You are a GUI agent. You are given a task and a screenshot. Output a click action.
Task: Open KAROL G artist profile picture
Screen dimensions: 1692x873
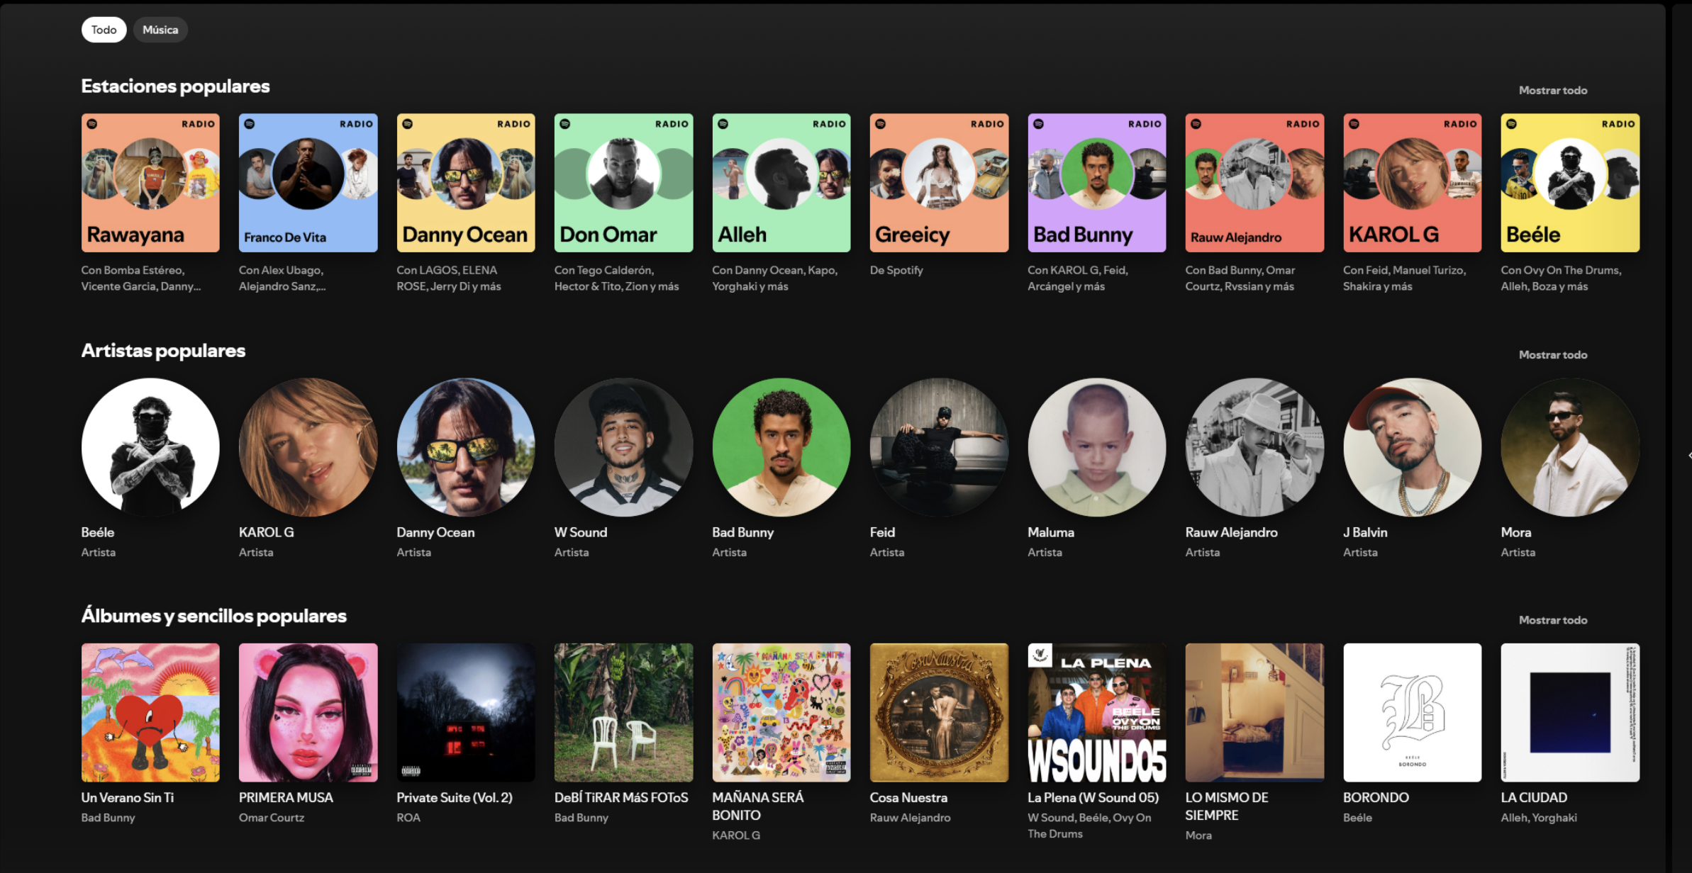308,447
